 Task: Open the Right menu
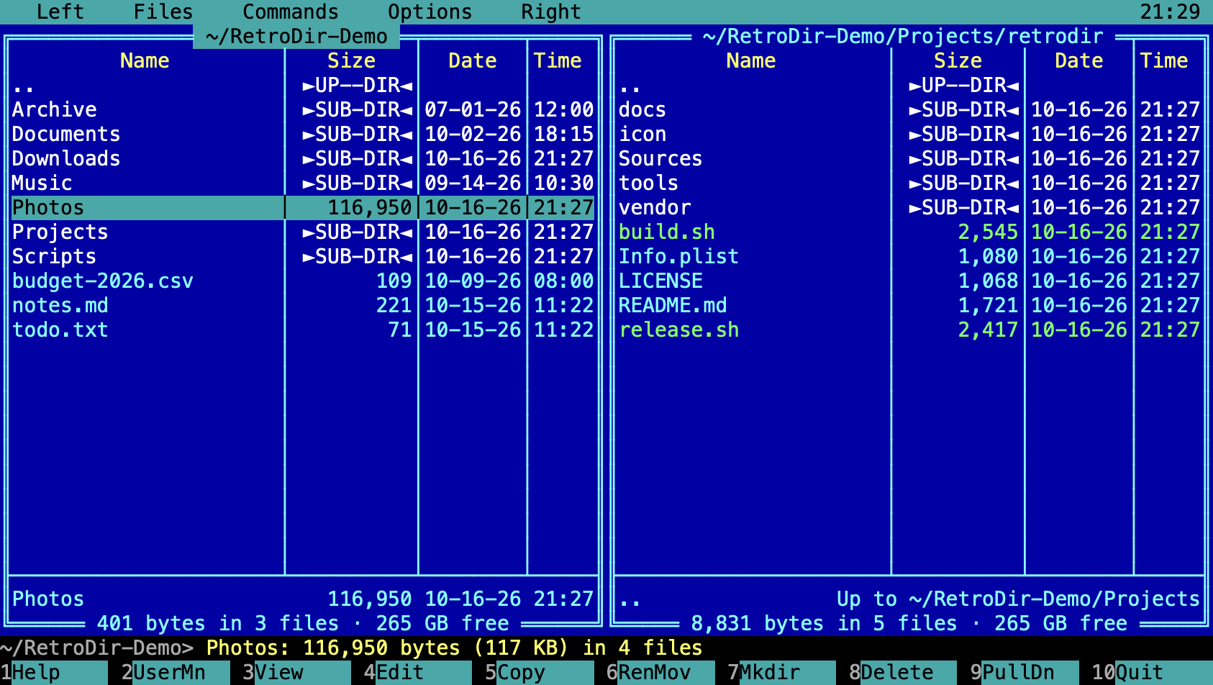point(551,12)
